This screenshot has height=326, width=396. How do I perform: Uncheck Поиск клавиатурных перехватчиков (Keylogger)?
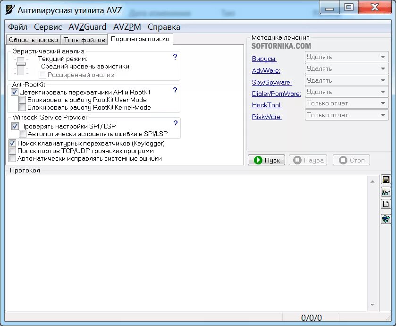coord(12,143)
